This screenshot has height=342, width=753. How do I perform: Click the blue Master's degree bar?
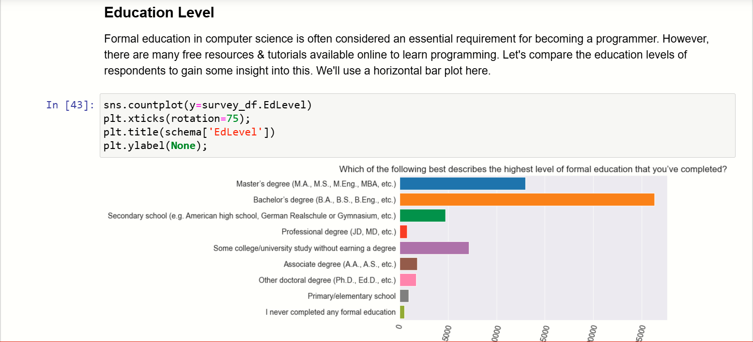pos(462,184)
